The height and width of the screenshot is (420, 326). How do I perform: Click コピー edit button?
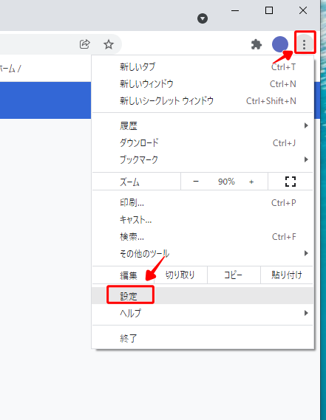(x=234, y=275)
